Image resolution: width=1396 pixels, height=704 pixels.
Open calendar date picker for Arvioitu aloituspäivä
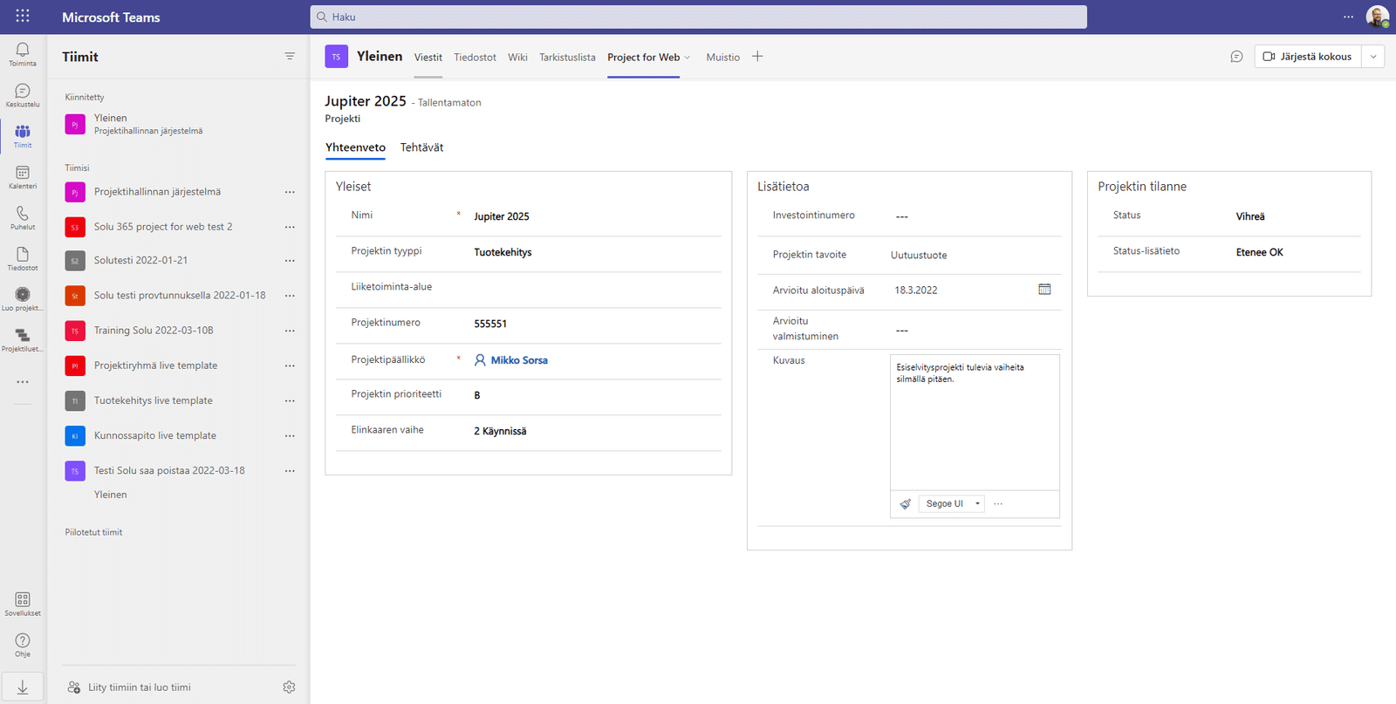click(x=1044, y=290)
